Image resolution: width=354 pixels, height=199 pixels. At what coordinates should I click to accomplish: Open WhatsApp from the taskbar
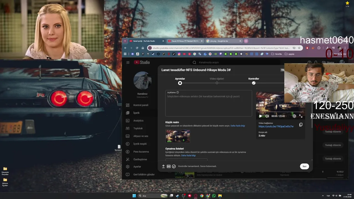pos(214,196)
